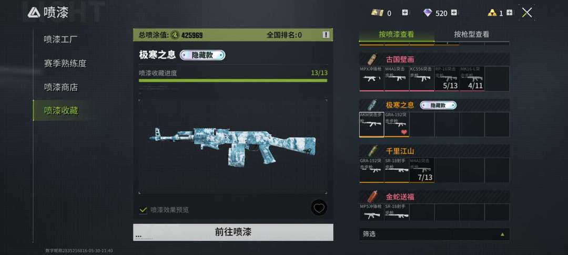
Task: Open ranking info exclamation icon
Action: pyautogui.click(x=326, y=35)
